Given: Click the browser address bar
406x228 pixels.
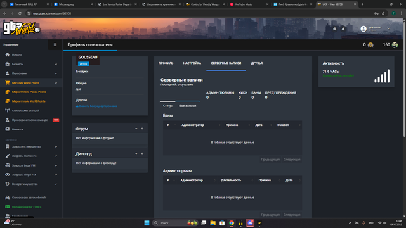Looking at the screenshot, I should pyautogui.click(x=202, y=13).
